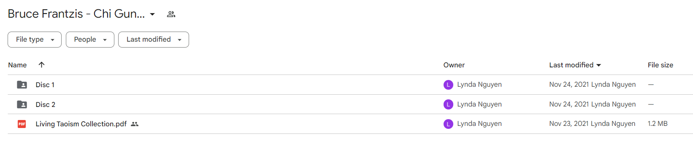The width and height of the screenshot is (693, 160).
Task: Select the Disc 2 folder row
Action: click(350, 104)
